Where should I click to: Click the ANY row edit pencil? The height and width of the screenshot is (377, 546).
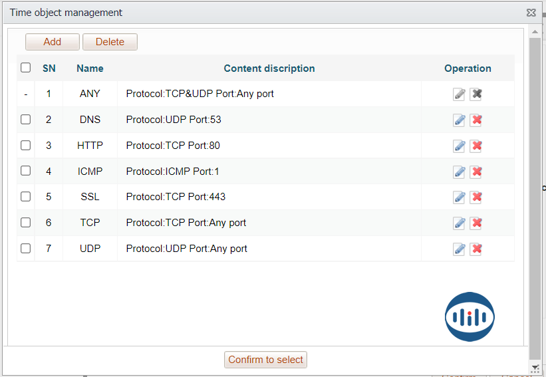pos(459,94)
